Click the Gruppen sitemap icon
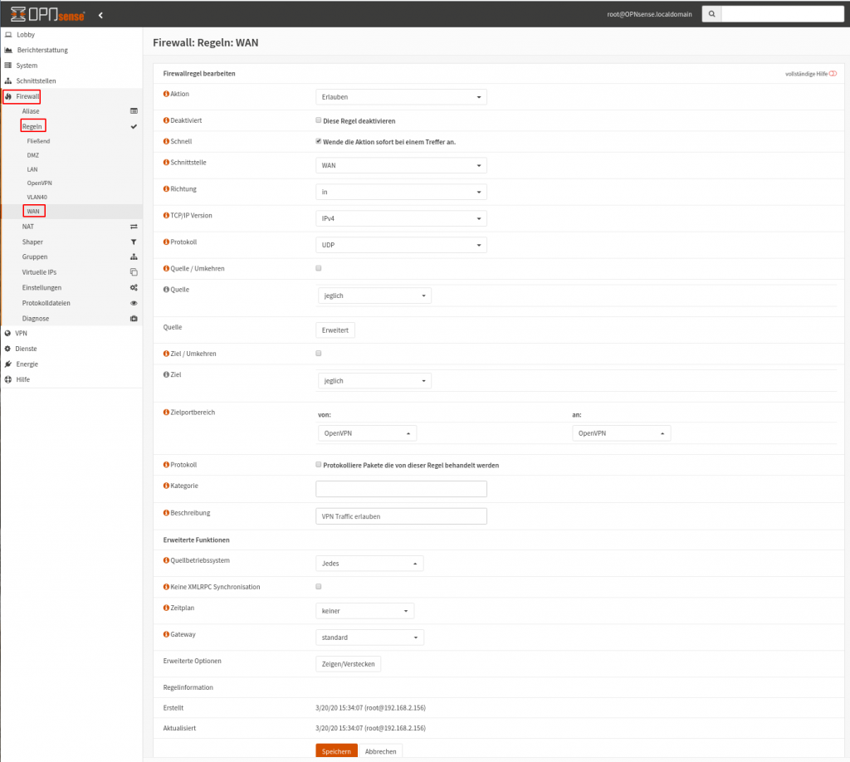Viewport: 850px width, 762px height. [133, 256]
